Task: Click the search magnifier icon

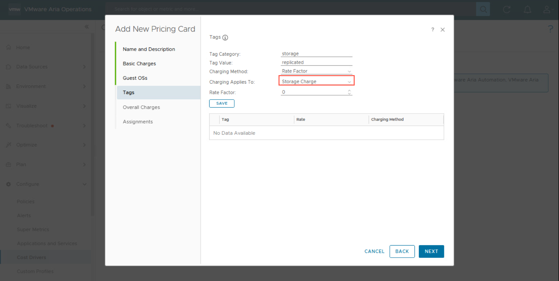Action: 483,9
